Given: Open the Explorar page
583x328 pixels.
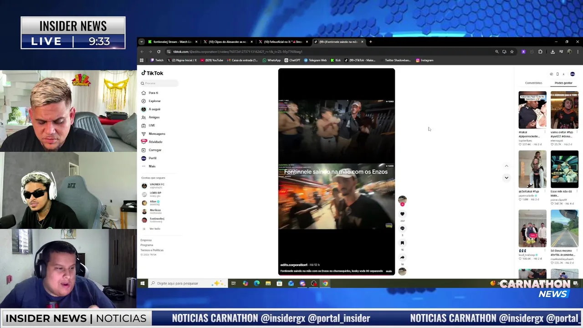Looking at the screenshot, I should [x=151, y=101].
